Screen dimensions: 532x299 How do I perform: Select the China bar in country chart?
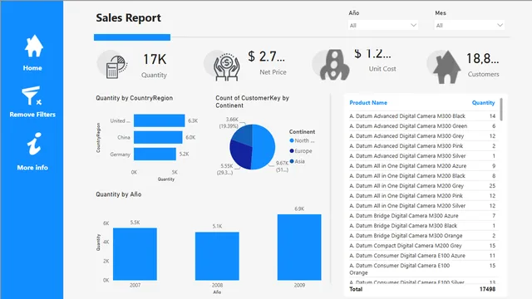click(158, 137)
